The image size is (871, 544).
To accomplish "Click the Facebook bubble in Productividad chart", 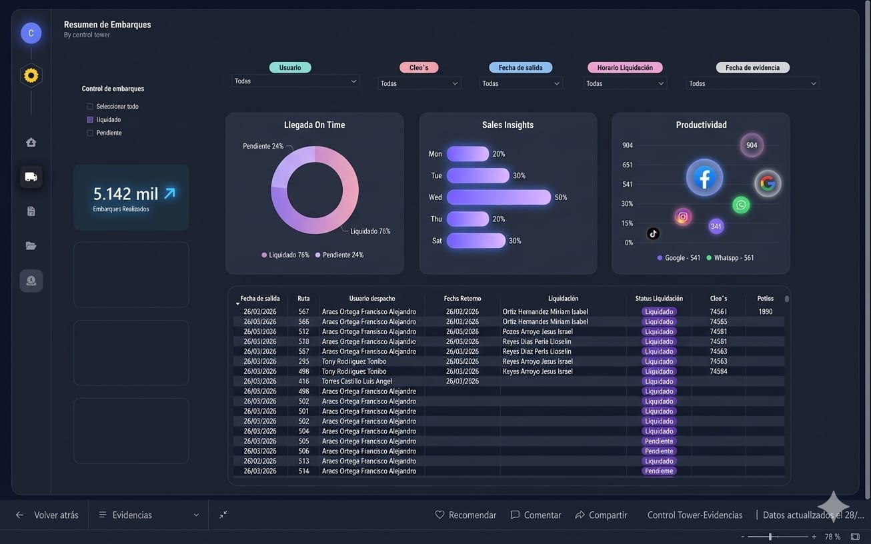I will 704,177.
